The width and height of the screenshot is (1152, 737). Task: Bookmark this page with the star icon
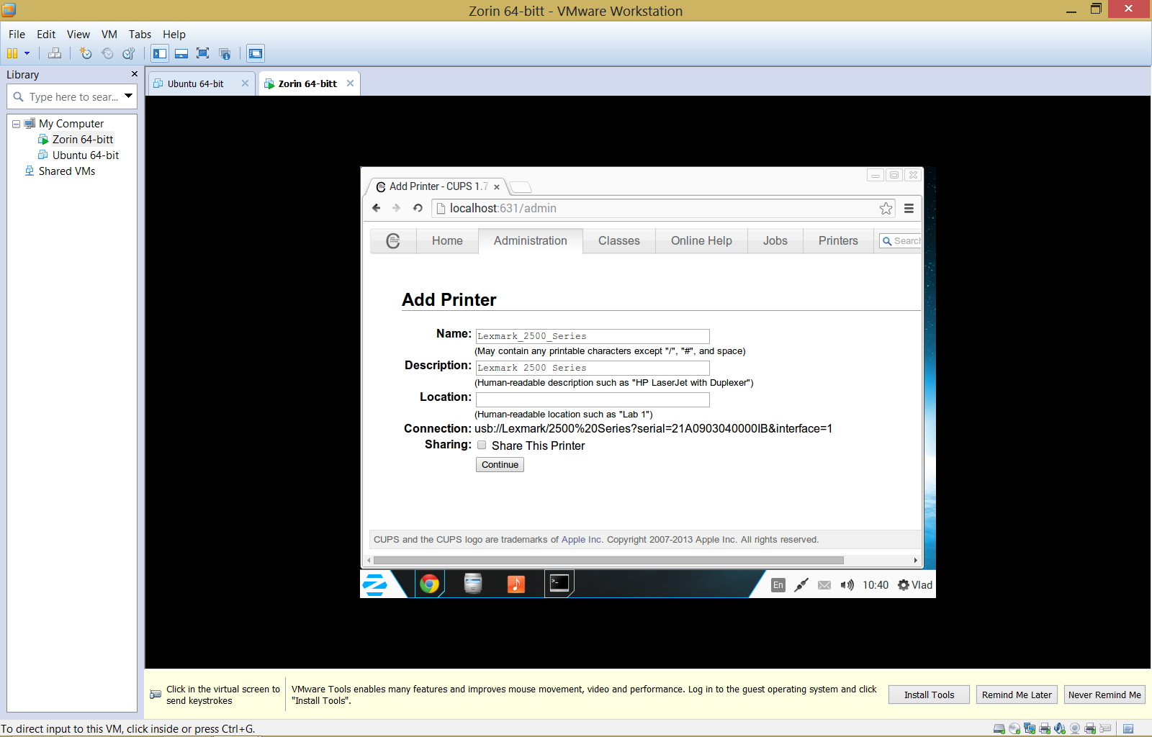886,208
